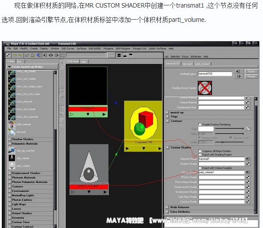
Task: Expand the Textures section
Action: click(10, 186)
